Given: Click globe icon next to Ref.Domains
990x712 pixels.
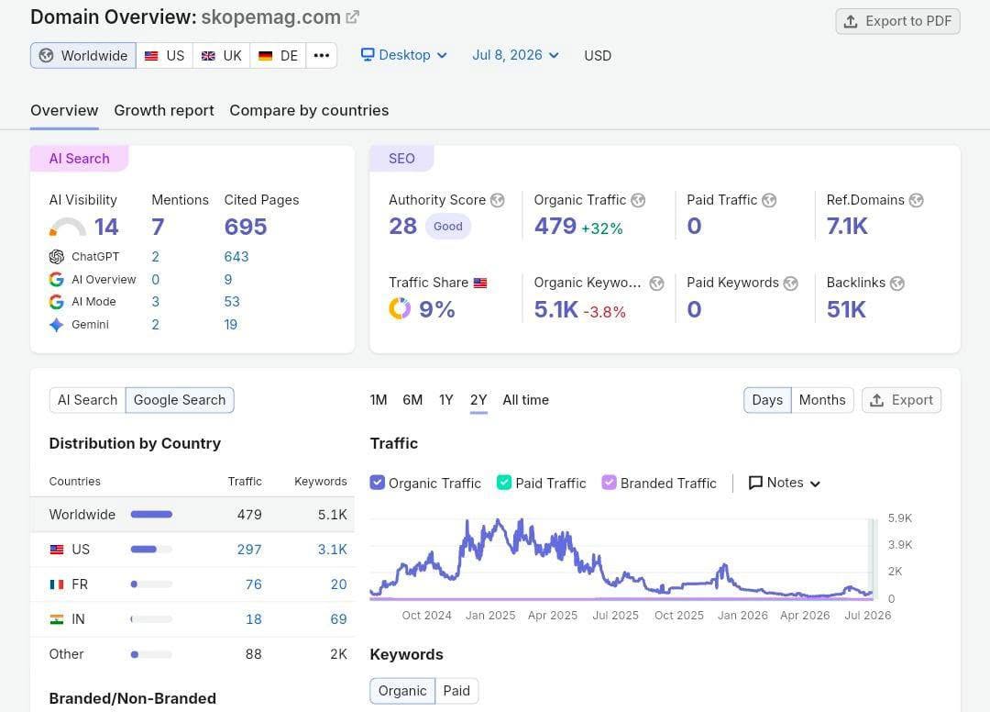Looking at the screenshot, I should [x=916, y=200].
